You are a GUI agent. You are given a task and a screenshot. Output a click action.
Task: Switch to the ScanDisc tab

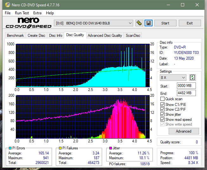pos(133,36)
